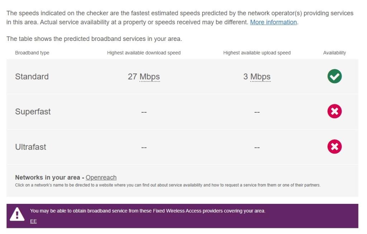Screen dimensions: 367x234
Task: Click the warning triangle icon in purple banner
Action: click(17, 214)
